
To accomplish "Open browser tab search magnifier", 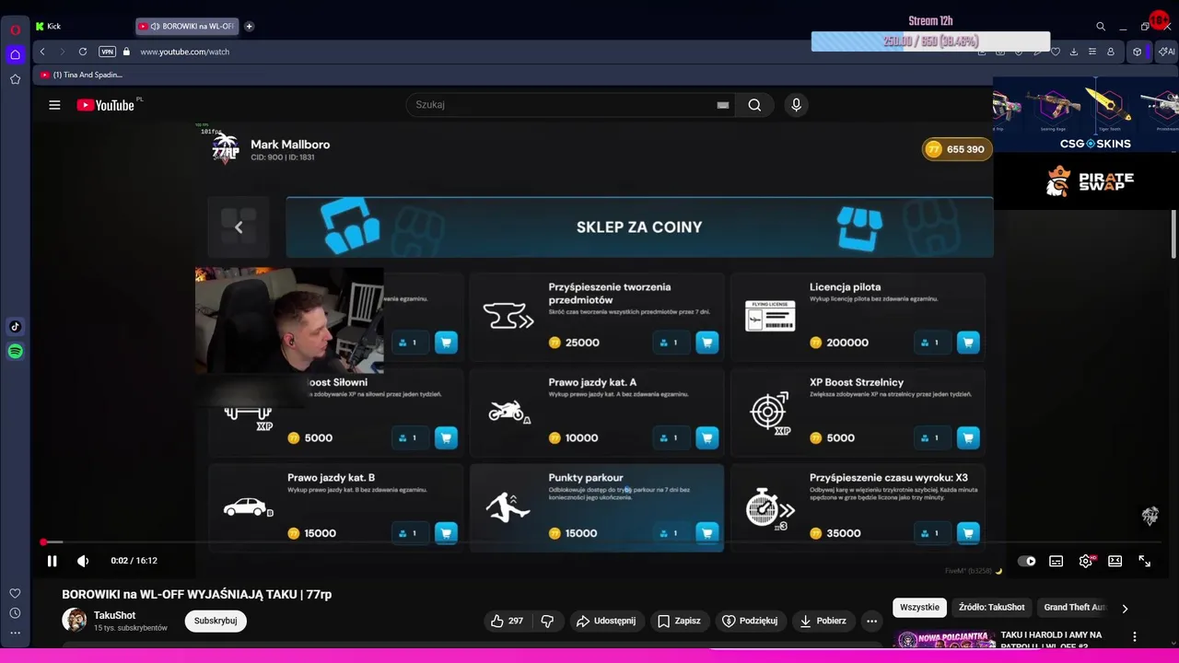I will pos(1100,27).
